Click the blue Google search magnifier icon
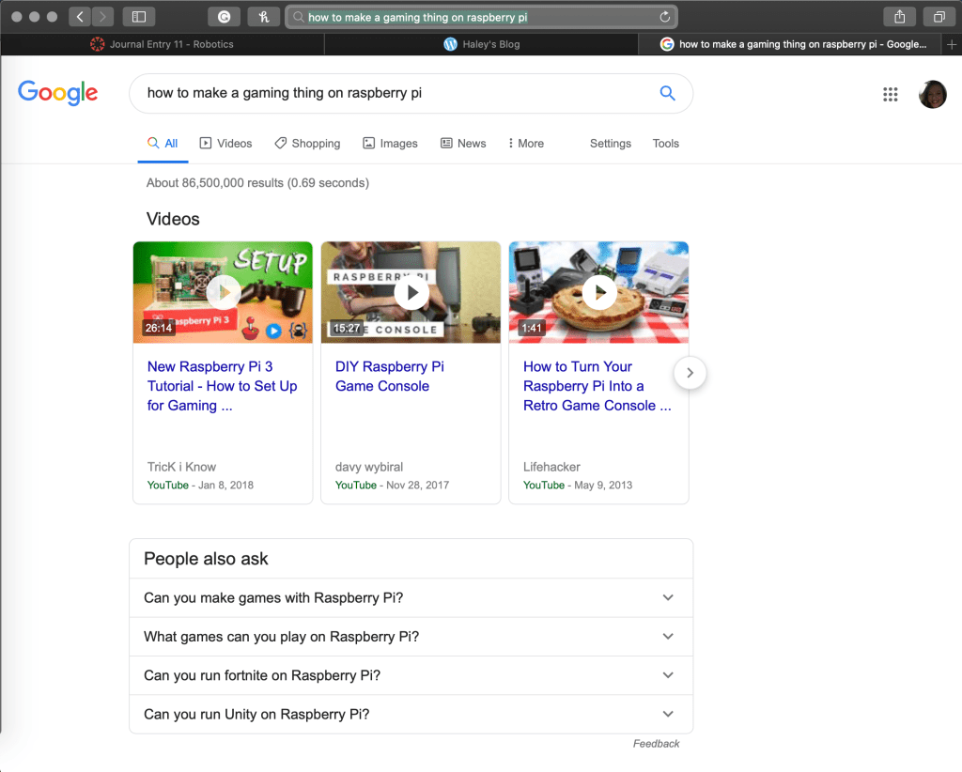The width and height of the screenshot is (962, 772). (667, 93)
